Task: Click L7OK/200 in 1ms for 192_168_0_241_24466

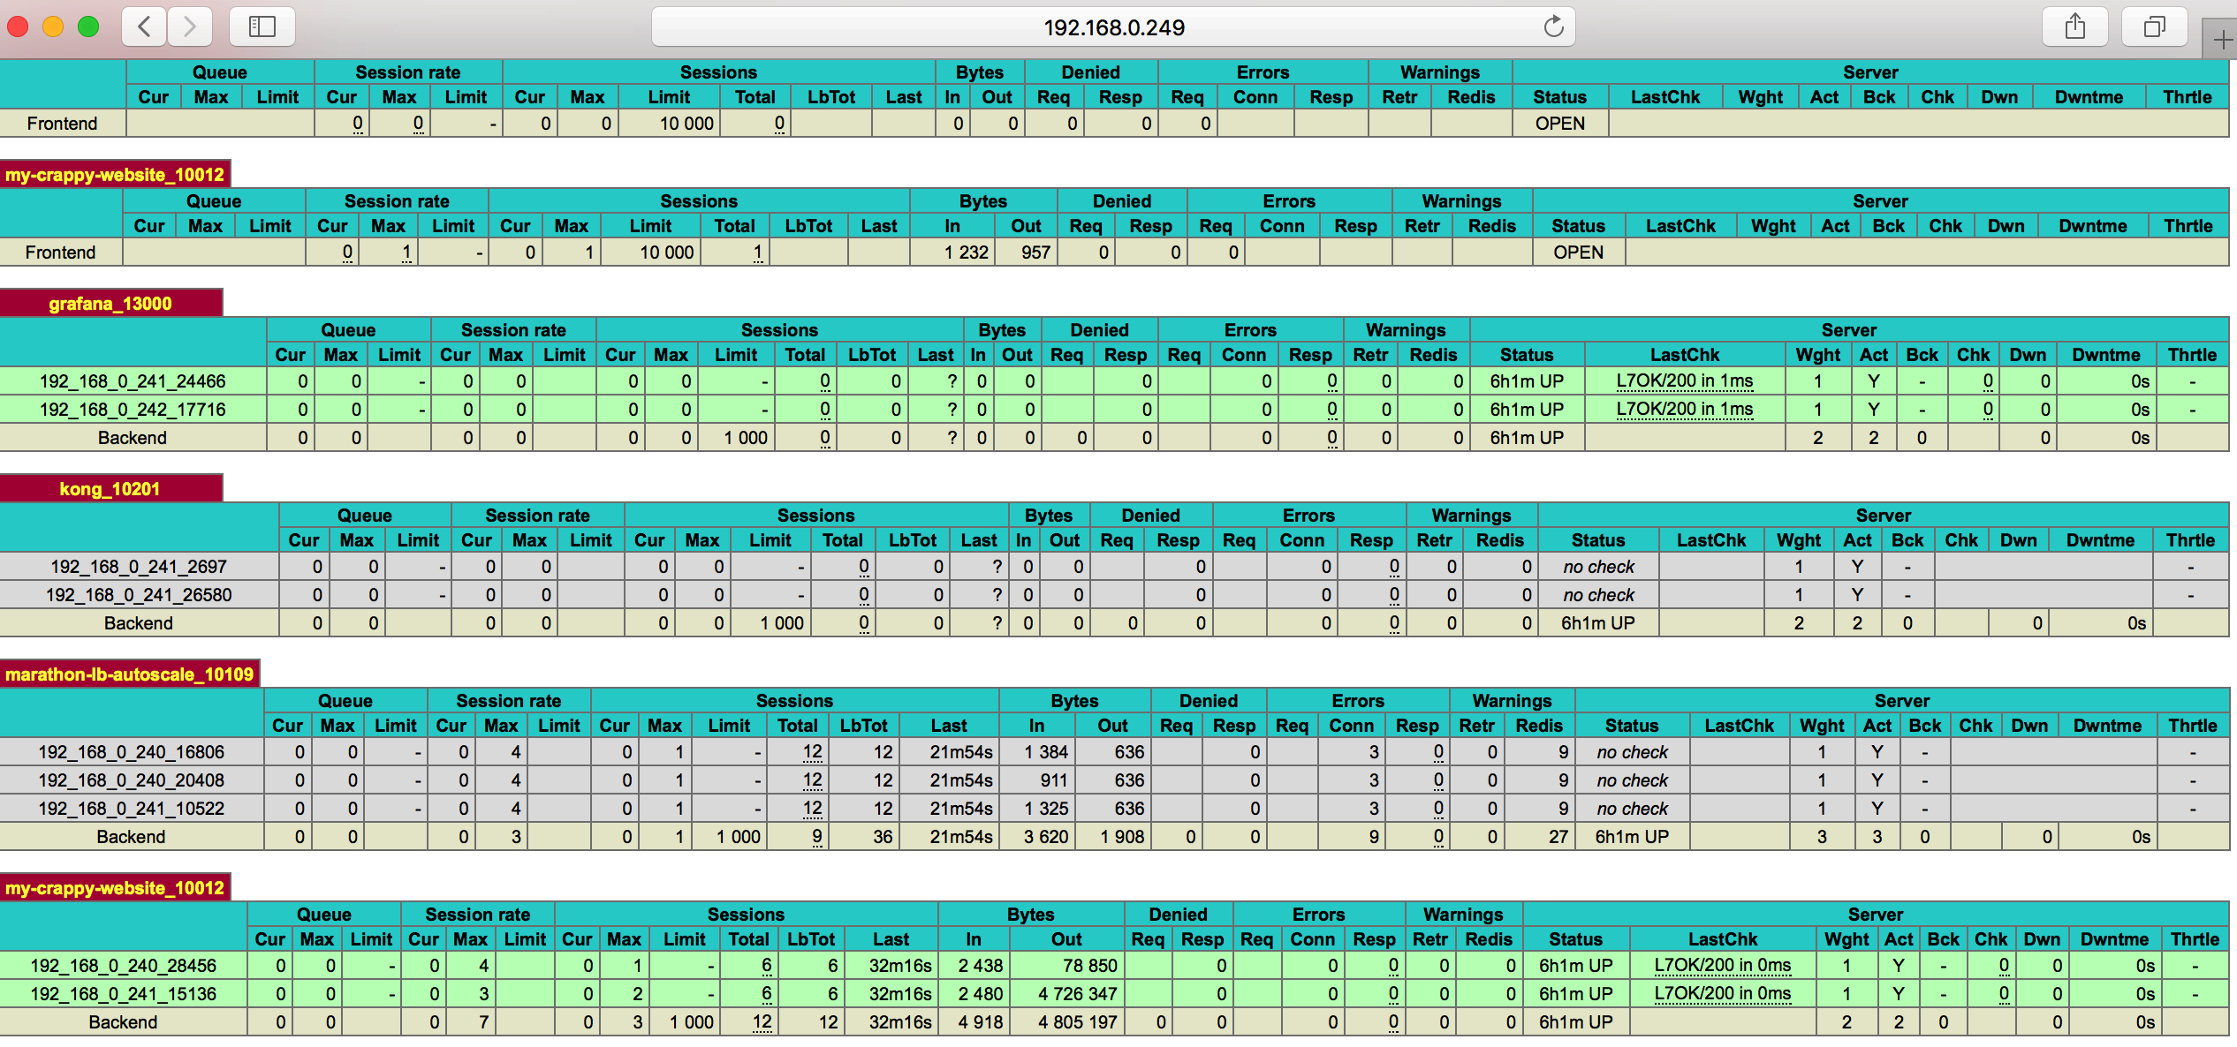Action: (1684, 381)
